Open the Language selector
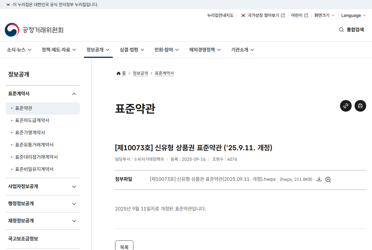372x250 pixels. (354, 15)
